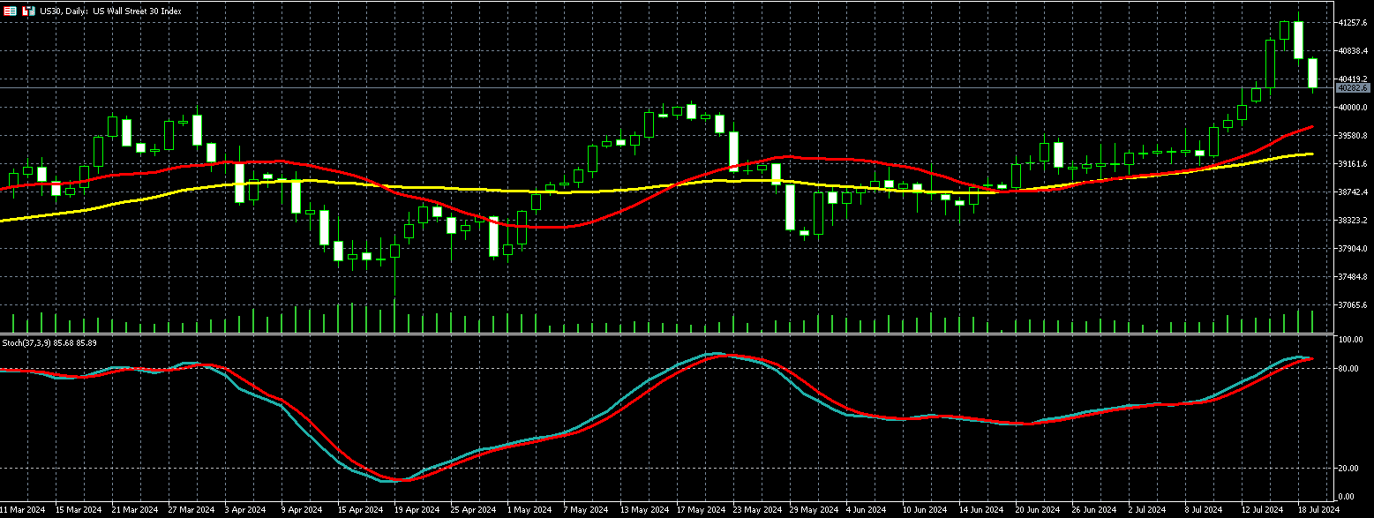This screenshot has height=518, width=1374.
Task: Click the 41257.6 price axis label
Action: (x=1352, y=23)
